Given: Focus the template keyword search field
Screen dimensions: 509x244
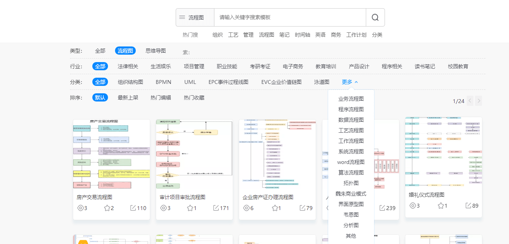Looking at the screenshot, I should [x=290, y=17].
